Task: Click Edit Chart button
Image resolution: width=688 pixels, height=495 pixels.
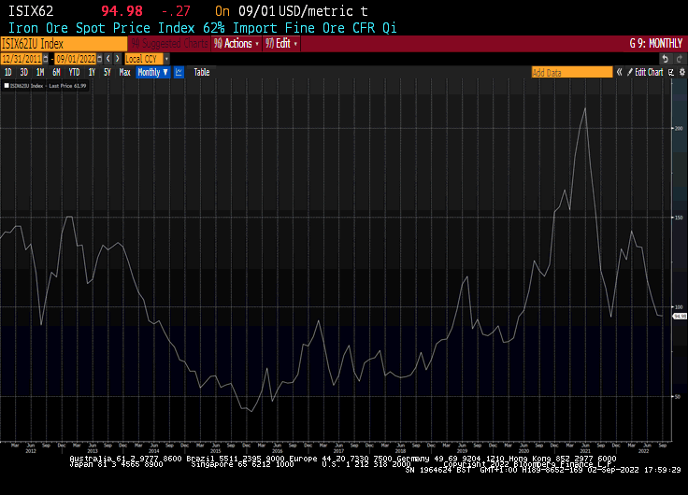Action: 649,72
